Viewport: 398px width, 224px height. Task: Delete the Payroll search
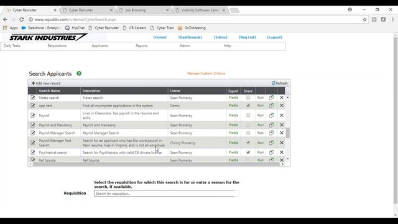(x=282, y=115)
